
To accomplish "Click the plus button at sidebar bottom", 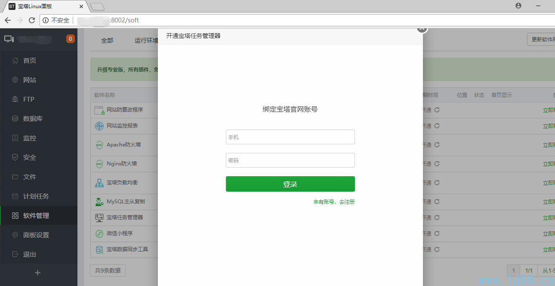I will tap(37, 273).
